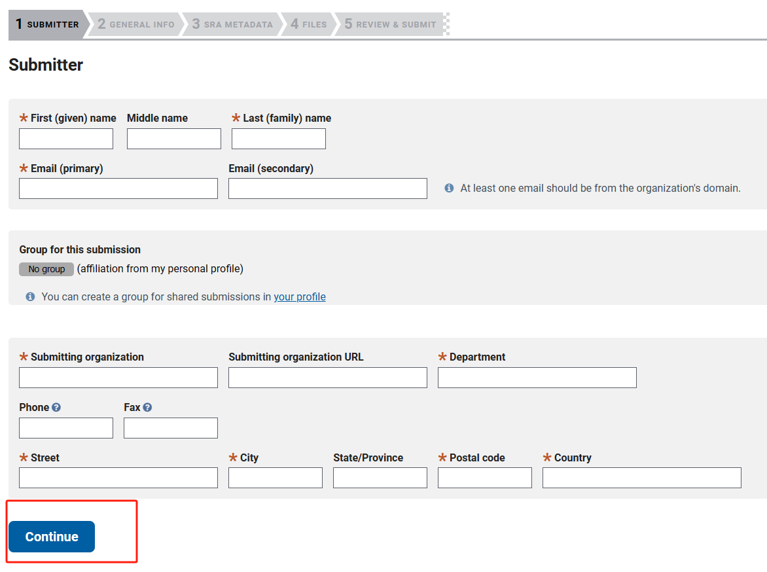This screenshot has height=572, width=767.
Task: Focus the Email (primary) field
Action: [118, 188]
